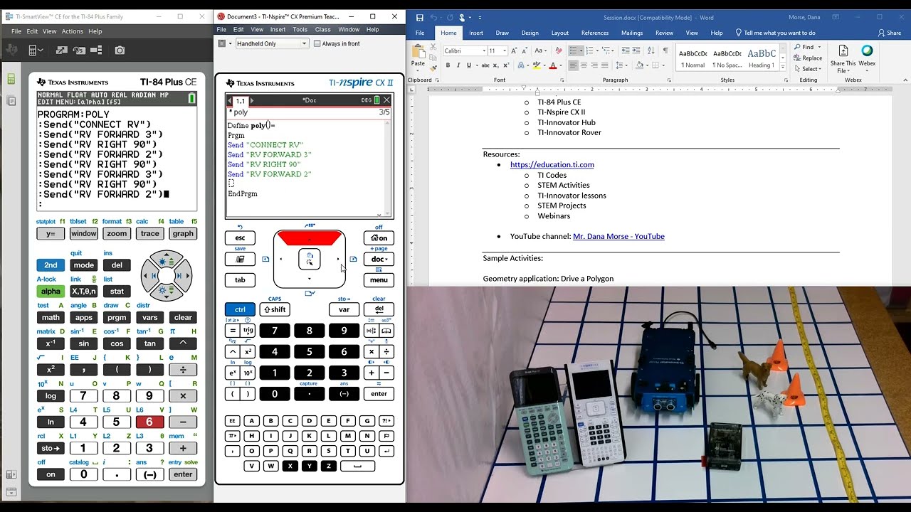Open the education.ti.com link in document
Screen dimensions: 911x512
click(552, 165)
